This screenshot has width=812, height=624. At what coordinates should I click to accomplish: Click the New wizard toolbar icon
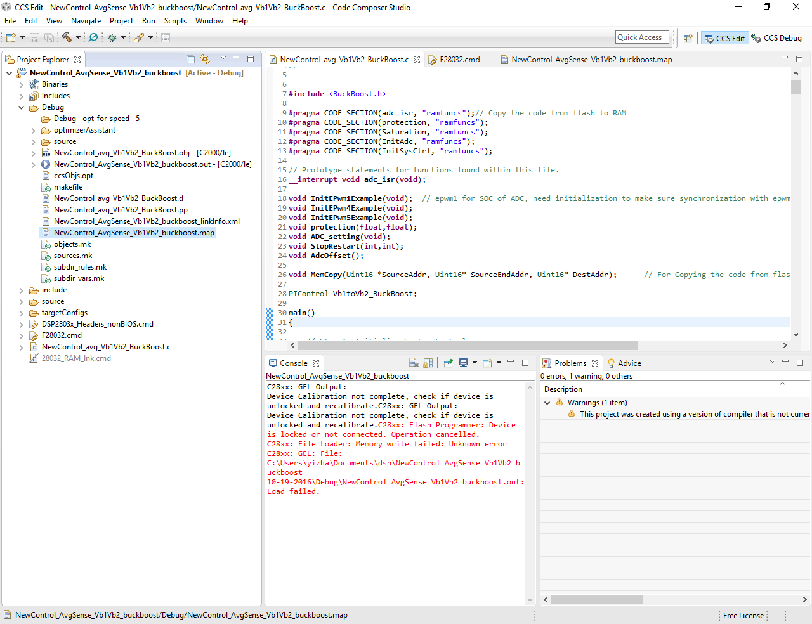(x=11, y=37)
